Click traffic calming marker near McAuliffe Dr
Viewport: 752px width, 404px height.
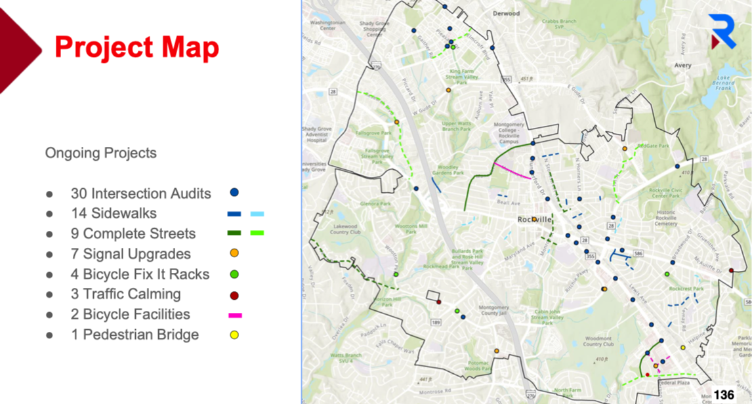tap(731, 270)
